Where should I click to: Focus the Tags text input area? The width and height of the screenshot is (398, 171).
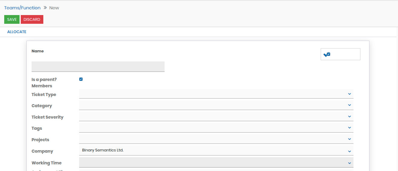tap(211, 128)
